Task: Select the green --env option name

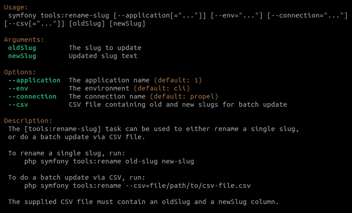Action: click(x=18, y=88)
